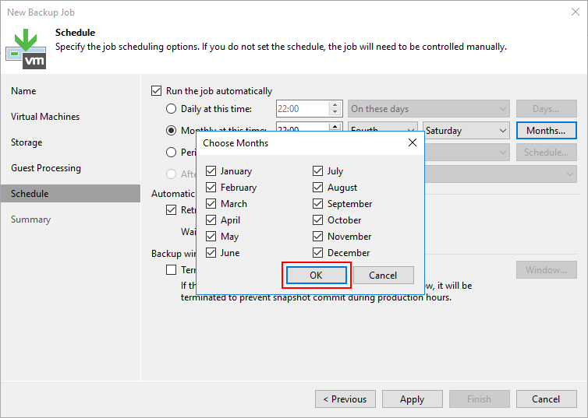Toggle the December checkbox
Screen dimensions: 588x418
(x=318, y=253)
